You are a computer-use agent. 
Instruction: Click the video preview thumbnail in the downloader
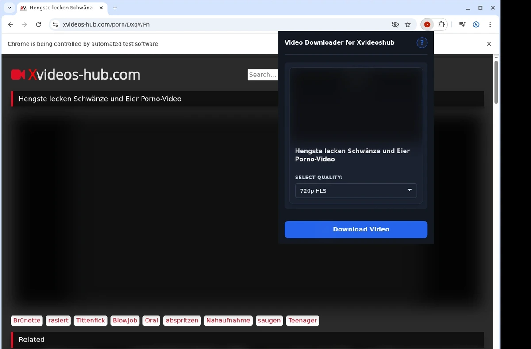coord(356,105)
